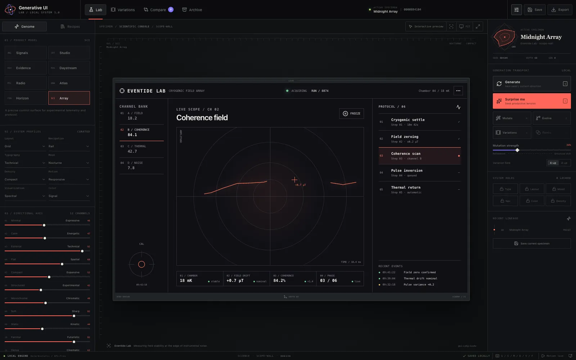This screenshot has height=360, width=576.
Task: Click the Generate button
Action: click(x=532, y=84)
